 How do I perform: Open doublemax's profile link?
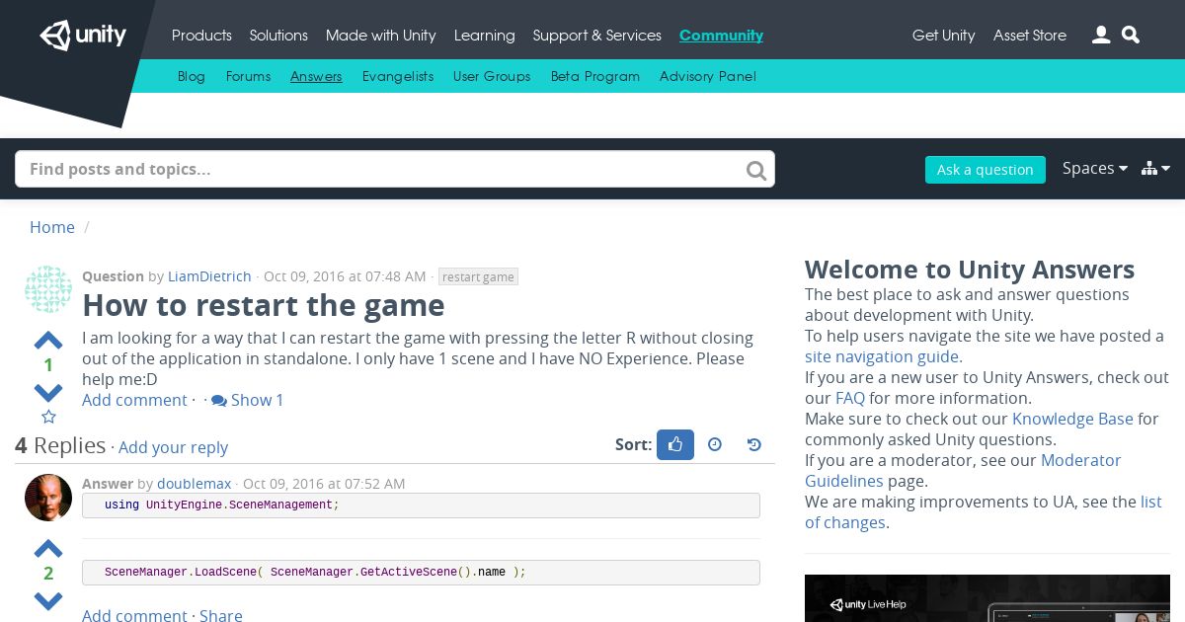click(194, 484)
